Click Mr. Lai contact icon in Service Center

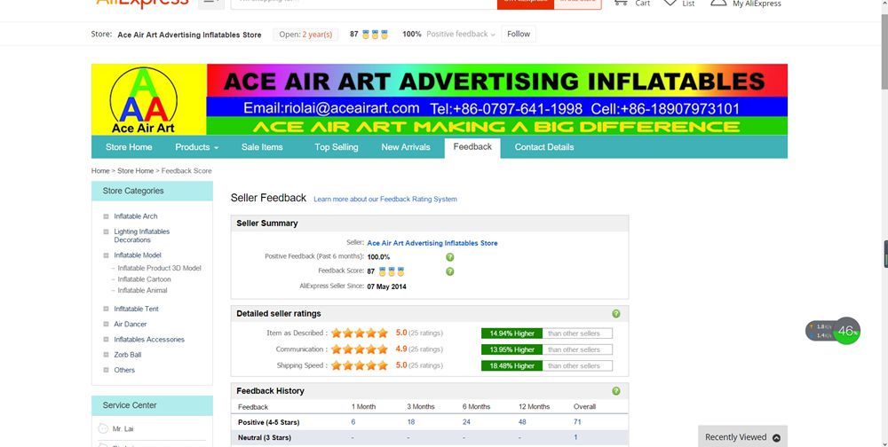click(x=103, y=429)
